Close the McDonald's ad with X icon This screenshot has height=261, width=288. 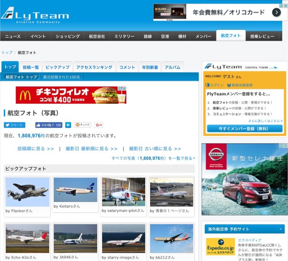[124, 88]
